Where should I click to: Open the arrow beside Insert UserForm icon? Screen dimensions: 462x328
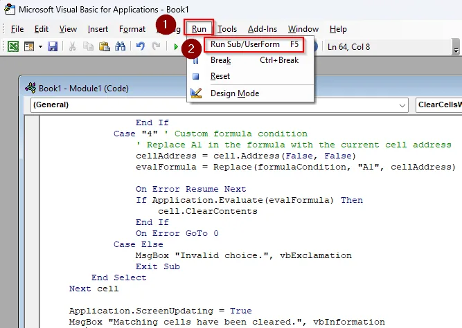[x=40, y=46]
